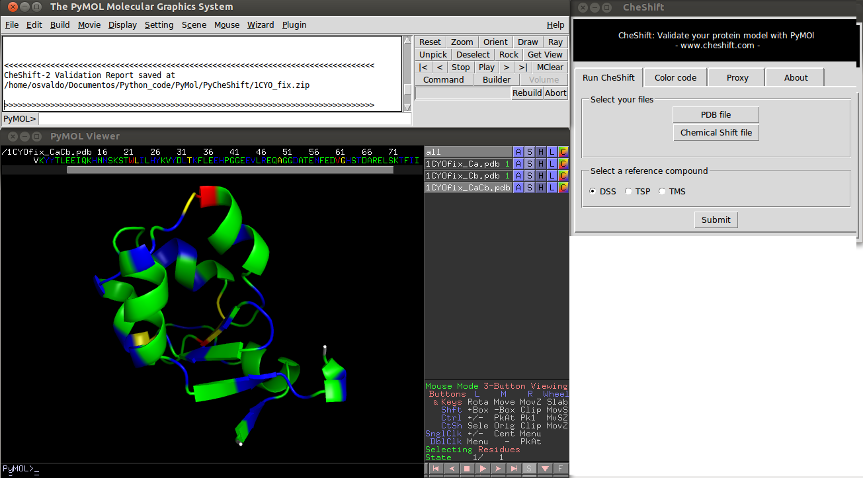
Task: Open Hide menu for 1CYOfix_Cb.pdb
Action: (x=541, y=176)
